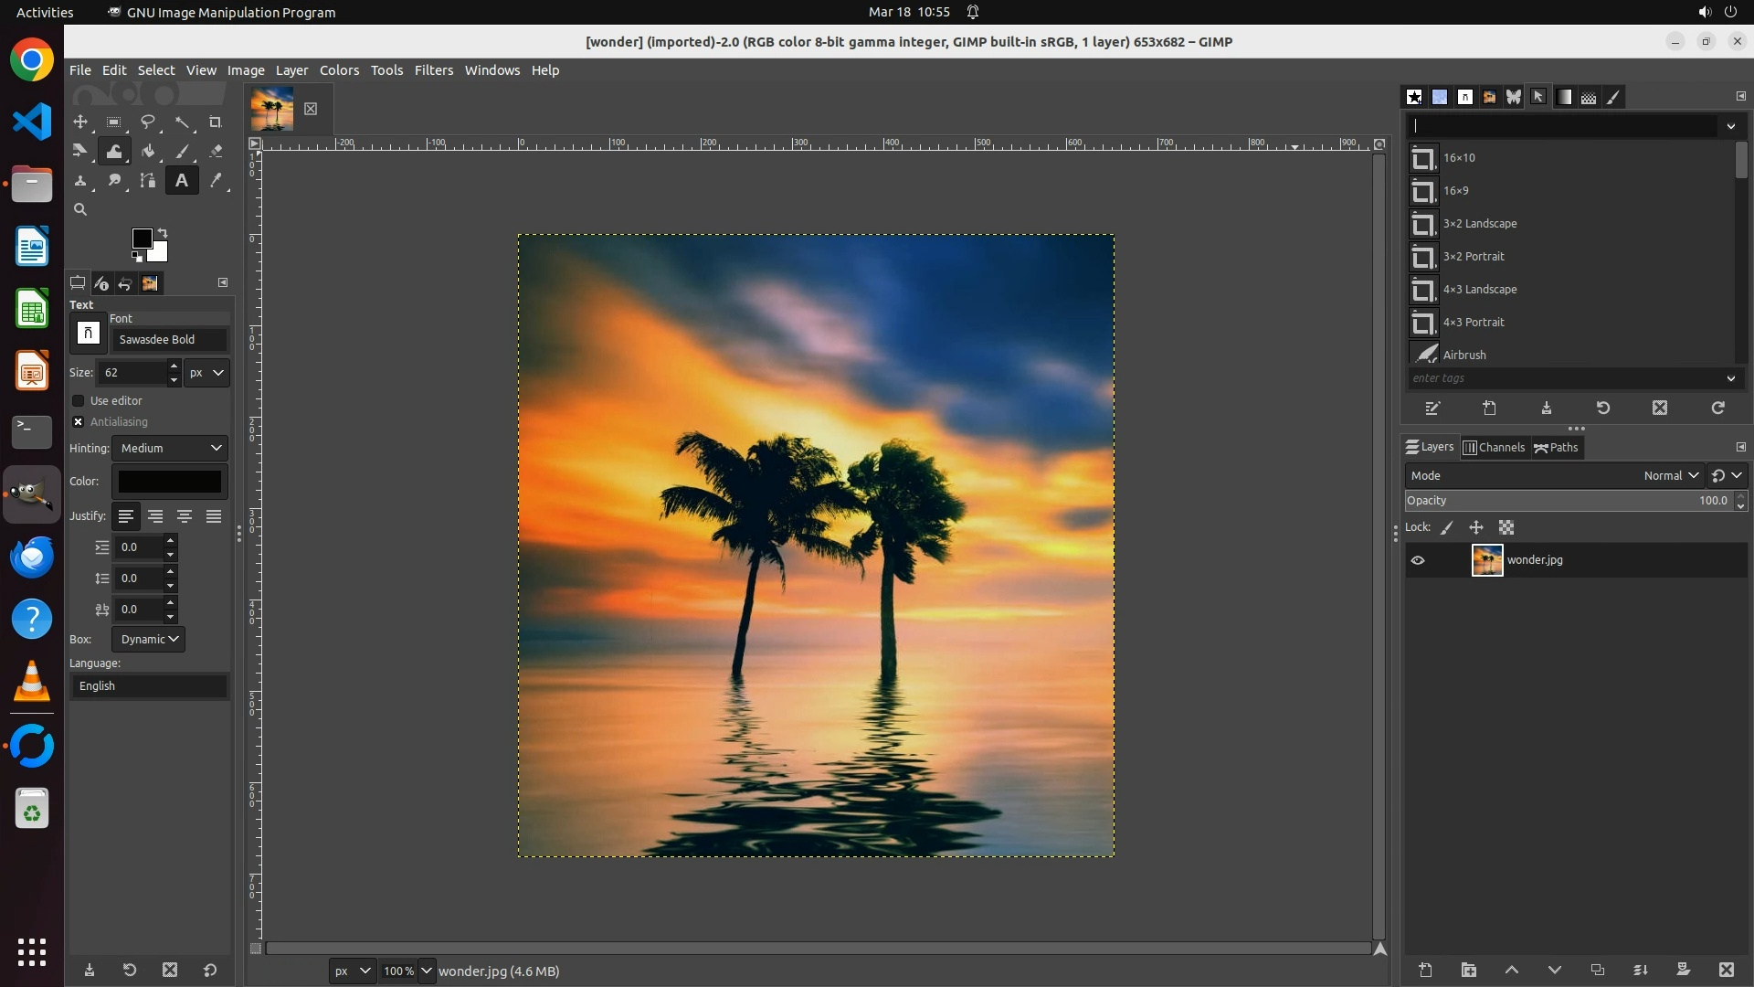
Task: Open the Filters menu
Action: [433, 70]
